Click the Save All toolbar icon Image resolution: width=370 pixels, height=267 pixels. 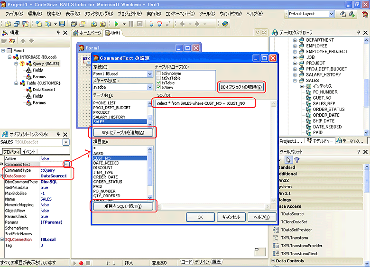point(74,24)
